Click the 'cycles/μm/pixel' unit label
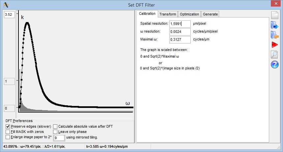This screenshot has width=283, height=152. 205,31
